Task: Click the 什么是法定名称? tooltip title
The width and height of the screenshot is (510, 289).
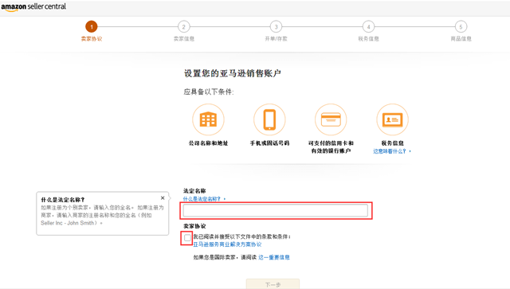Action: click(x=63, y=200)
